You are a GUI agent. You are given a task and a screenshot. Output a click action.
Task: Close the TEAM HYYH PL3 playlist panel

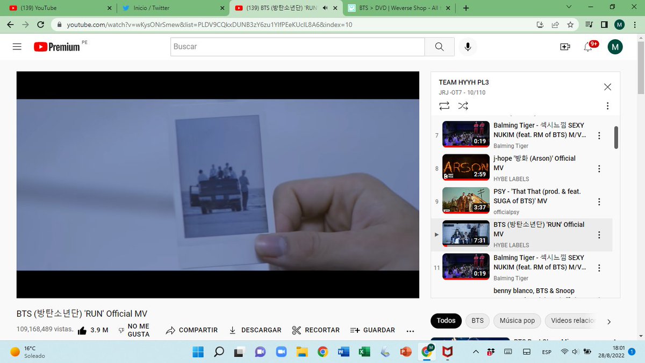607,87
